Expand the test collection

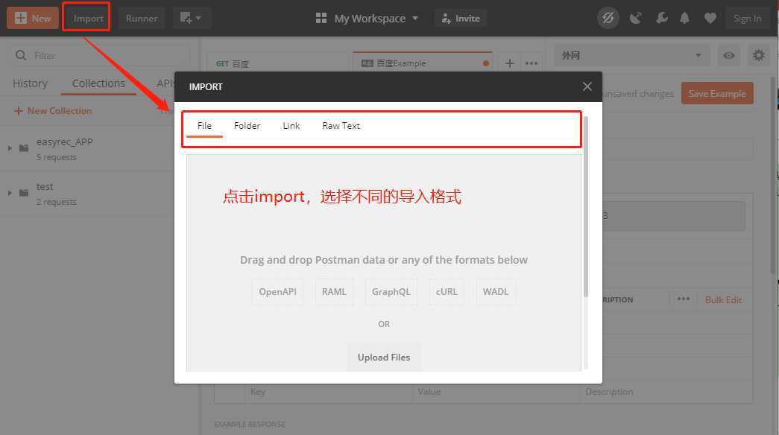(10, 193)
